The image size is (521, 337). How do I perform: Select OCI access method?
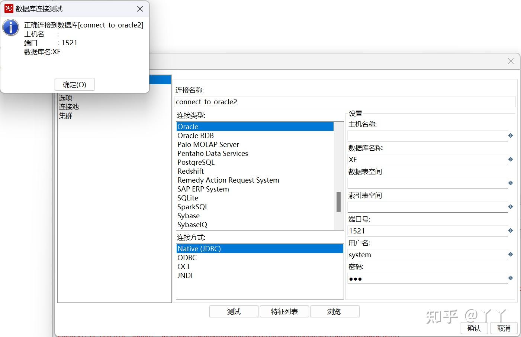coord(260,266)
